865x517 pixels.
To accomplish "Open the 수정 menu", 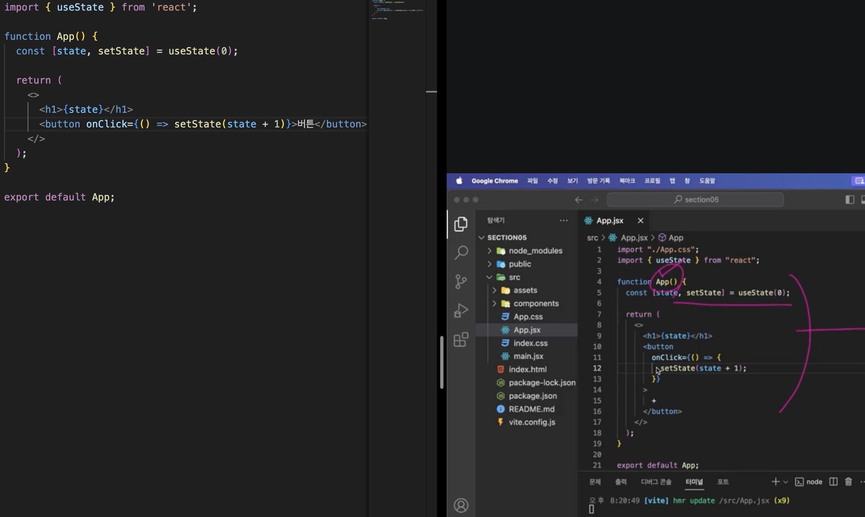I will point(552,181).
